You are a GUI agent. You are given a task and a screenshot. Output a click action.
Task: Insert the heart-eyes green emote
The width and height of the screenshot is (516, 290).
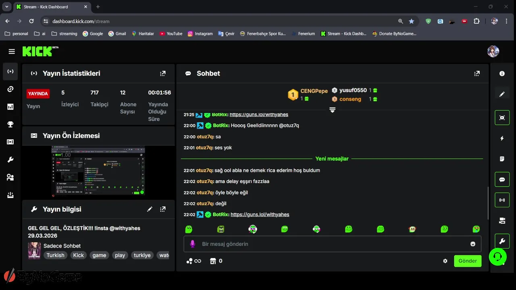476,229
